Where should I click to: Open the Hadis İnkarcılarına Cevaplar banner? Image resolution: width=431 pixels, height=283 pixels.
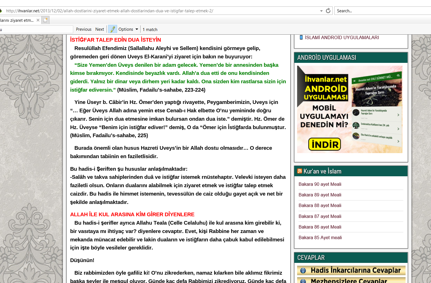click(351, 270)
